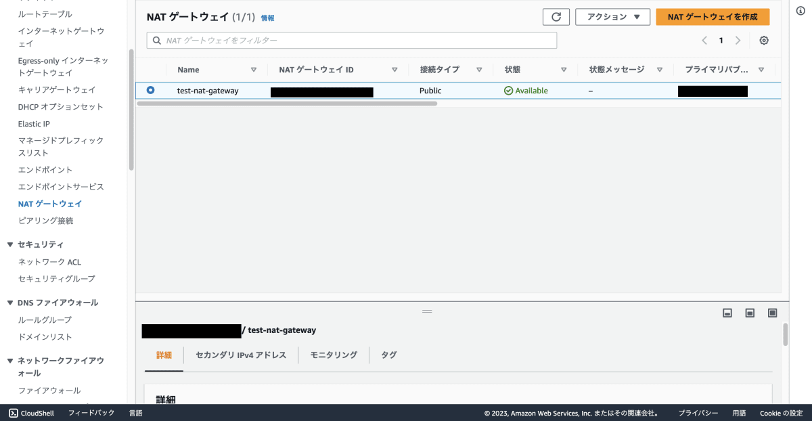
Task: Open Egress-only インターネットゲートウェイ in sidebar
Action: point(63,66)
